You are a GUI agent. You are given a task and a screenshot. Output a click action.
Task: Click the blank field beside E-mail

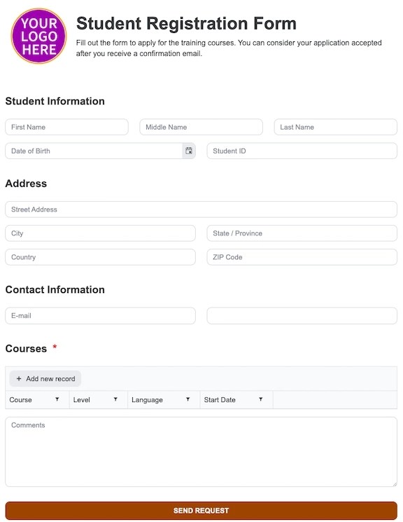[x=302, y=315]
